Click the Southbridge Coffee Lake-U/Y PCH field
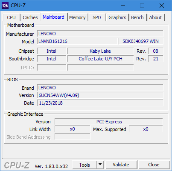Screen dimensions: 172x171 (x=101, y=59)
